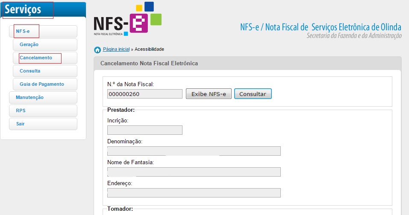Open the Página inicial breadcrumb link
The width and height of the screenshot is (409, 215).
(x=116, y=49)
